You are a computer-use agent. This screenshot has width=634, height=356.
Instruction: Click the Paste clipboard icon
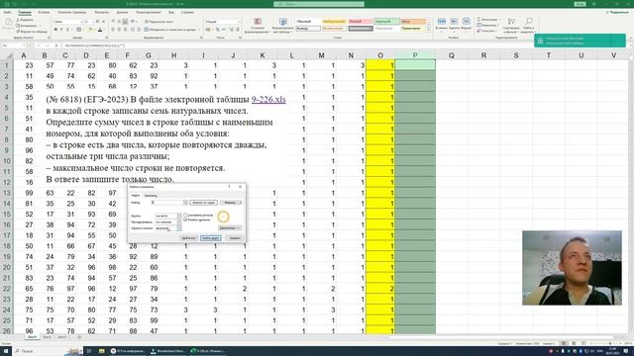click(8, 22)
